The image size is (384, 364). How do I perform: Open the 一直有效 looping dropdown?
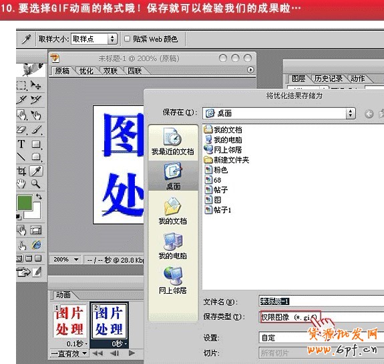tap(69, 353)
